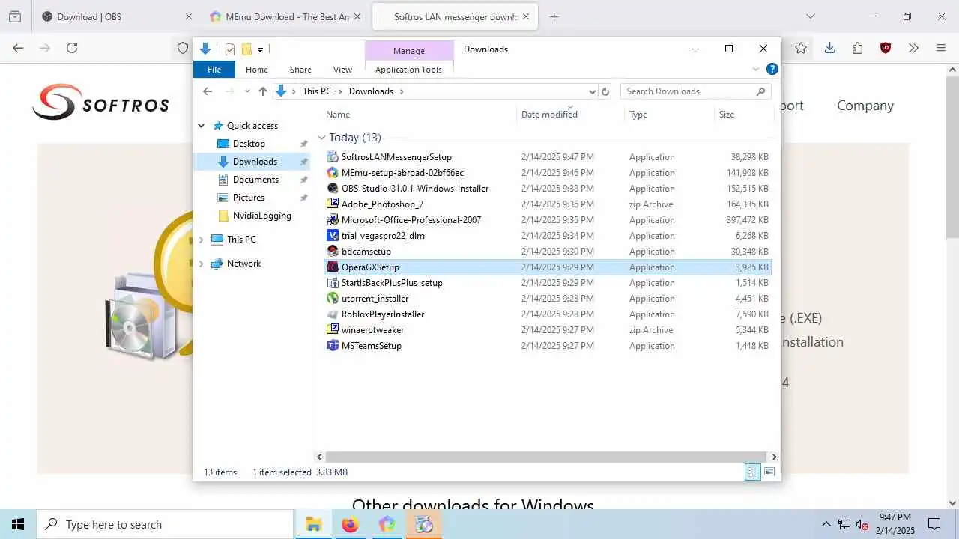
Task: Select Documents in Quick access
Action: click(x=255, y=180)
